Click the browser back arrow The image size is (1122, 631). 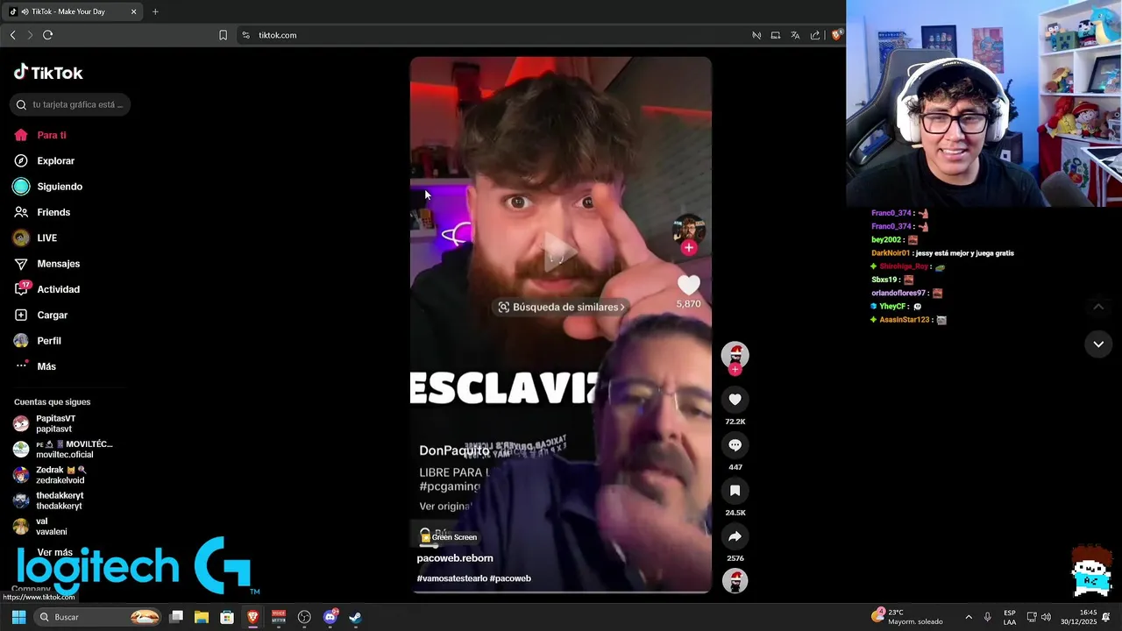[12, 35]
